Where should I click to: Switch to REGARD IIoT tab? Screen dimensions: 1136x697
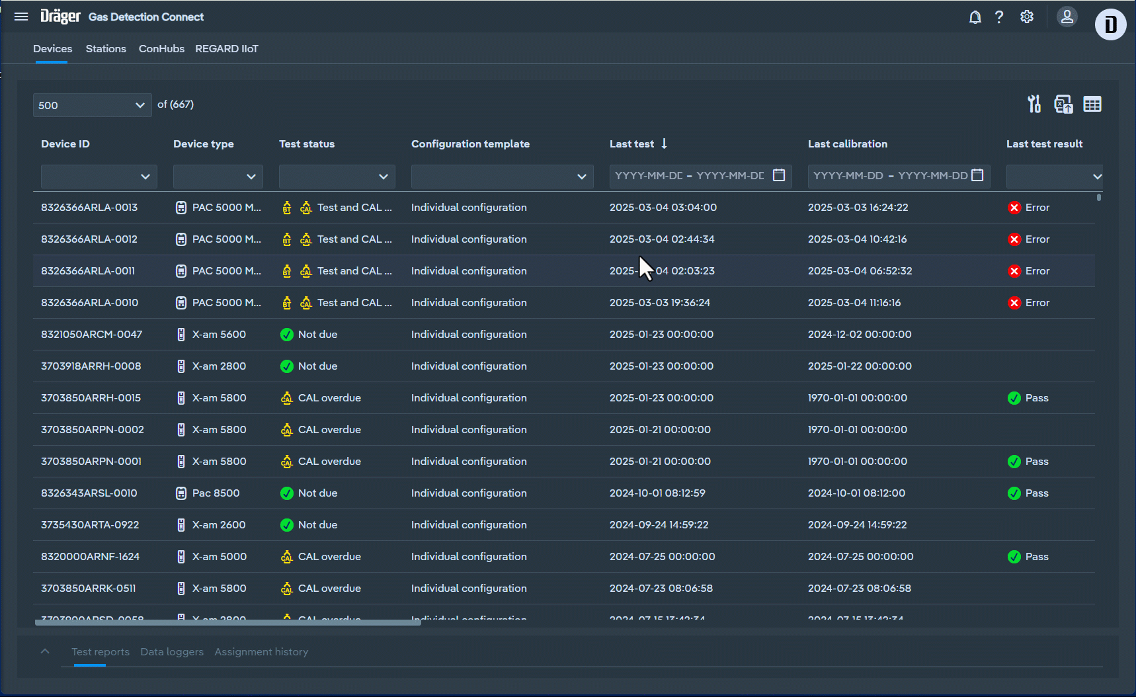(x=227, y=49)
